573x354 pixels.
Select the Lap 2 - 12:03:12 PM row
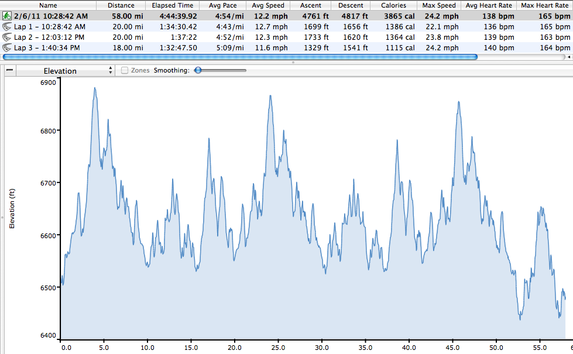click(x=50, y=37)
